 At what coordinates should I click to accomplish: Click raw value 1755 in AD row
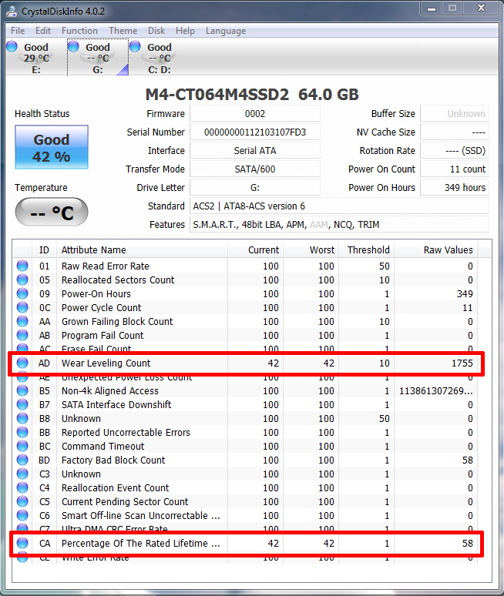[x=462, y=363]
